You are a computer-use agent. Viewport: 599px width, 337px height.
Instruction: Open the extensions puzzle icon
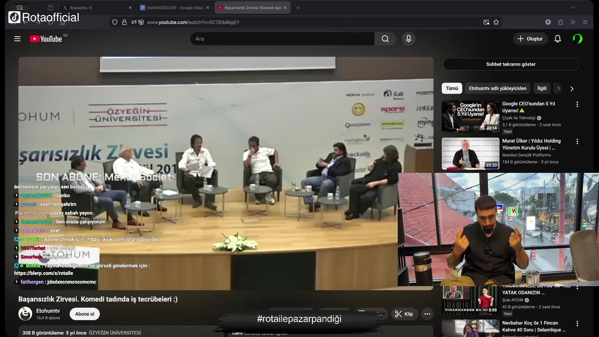(561, 22)
